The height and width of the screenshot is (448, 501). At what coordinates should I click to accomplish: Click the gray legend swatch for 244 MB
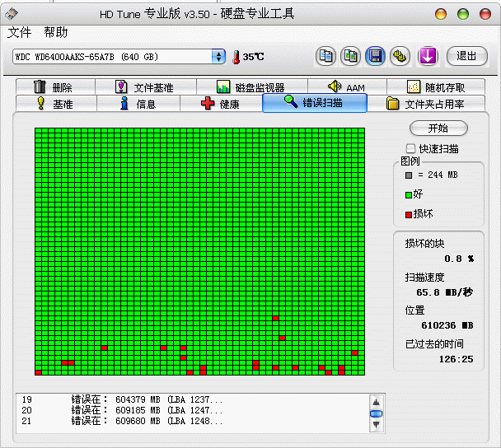(409, 175)
